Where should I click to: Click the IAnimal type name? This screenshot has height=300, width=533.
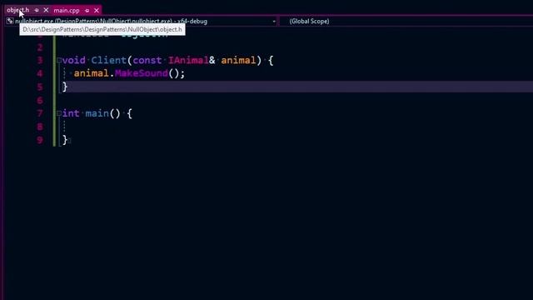pyautogui.click(x=188, y=60)
